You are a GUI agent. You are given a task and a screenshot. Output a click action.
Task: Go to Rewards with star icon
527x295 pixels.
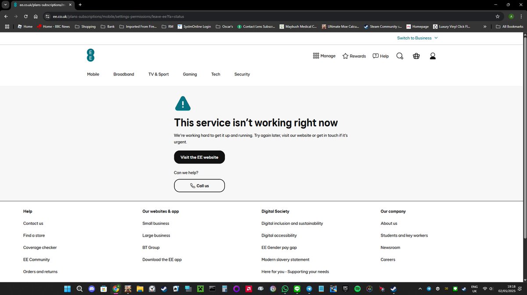click(x=354, y=56)
